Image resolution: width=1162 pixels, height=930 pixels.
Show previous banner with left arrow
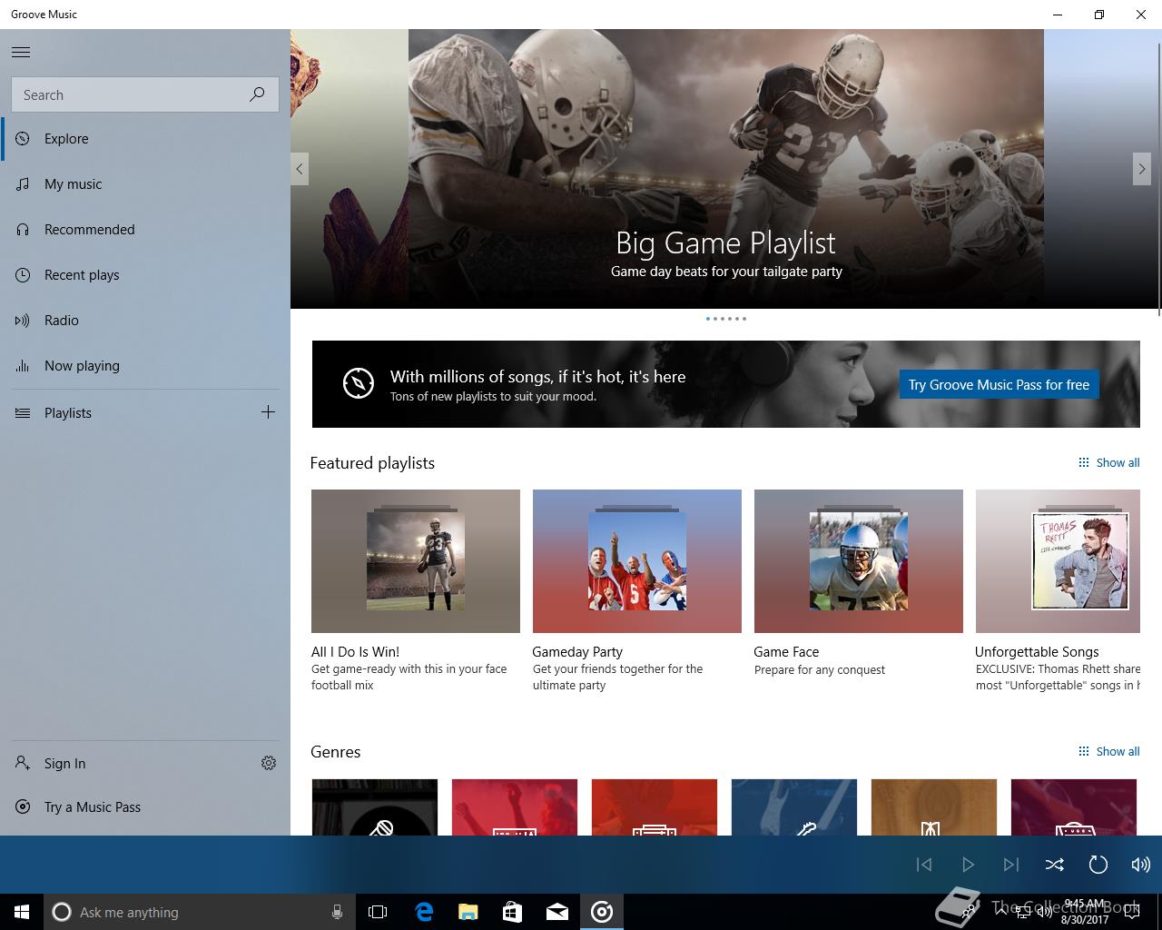[300, 169]
